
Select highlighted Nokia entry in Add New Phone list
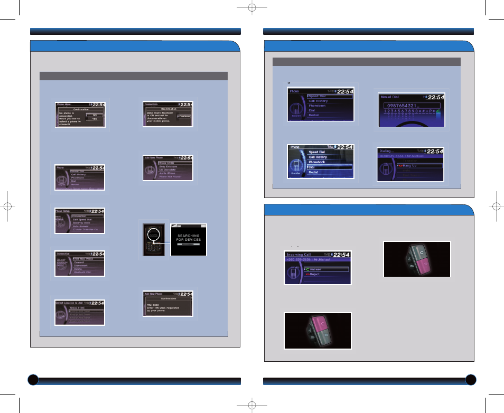click(175, 163)
